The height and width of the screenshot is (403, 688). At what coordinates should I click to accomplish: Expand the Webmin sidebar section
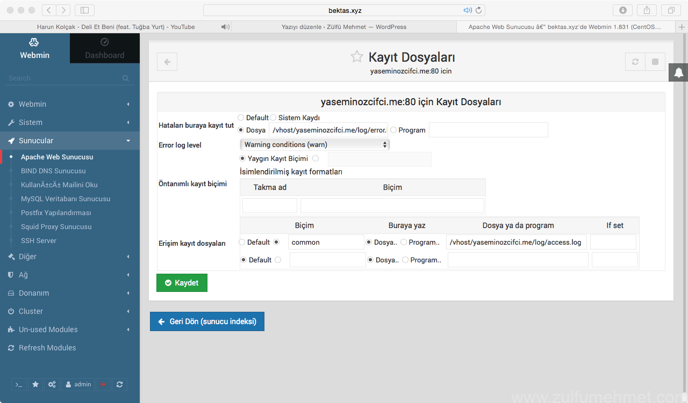(x=70, y=104)
